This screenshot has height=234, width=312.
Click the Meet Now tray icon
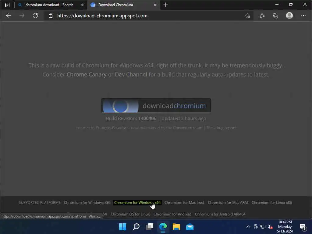tap(256, 227)
